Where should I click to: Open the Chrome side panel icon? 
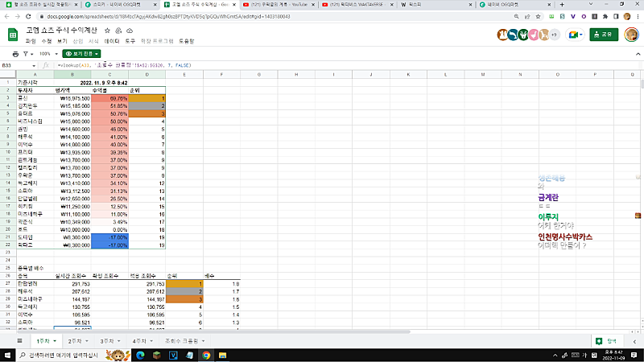coord(616,16)
